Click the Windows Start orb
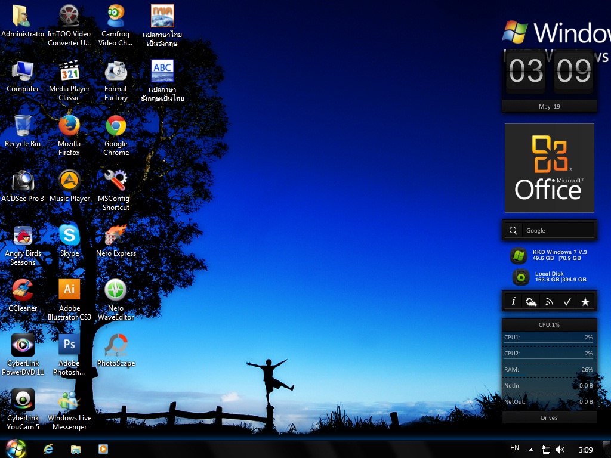Image resolution: width=611 pixels, height=458 pixels. click(16, 449)
